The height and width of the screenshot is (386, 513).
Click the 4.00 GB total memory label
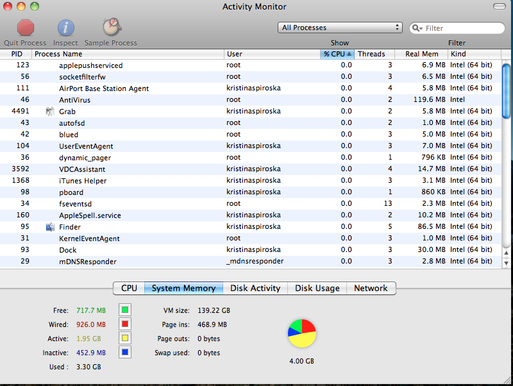301,361
